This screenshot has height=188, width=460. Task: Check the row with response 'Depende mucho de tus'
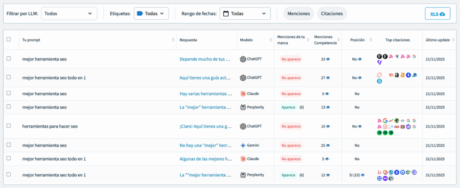coord(9,59)
